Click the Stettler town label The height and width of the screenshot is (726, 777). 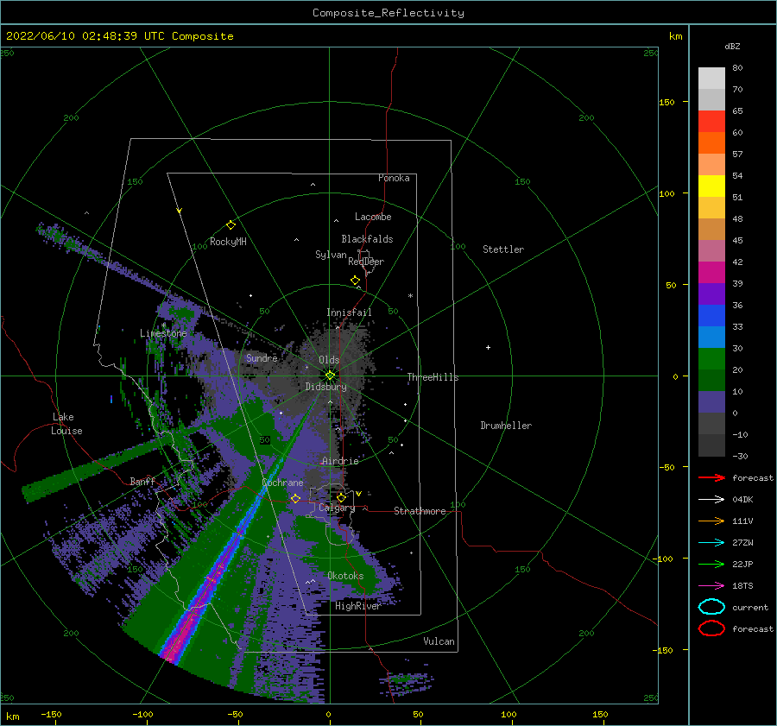pyautogui.click(x=503, y=249)
